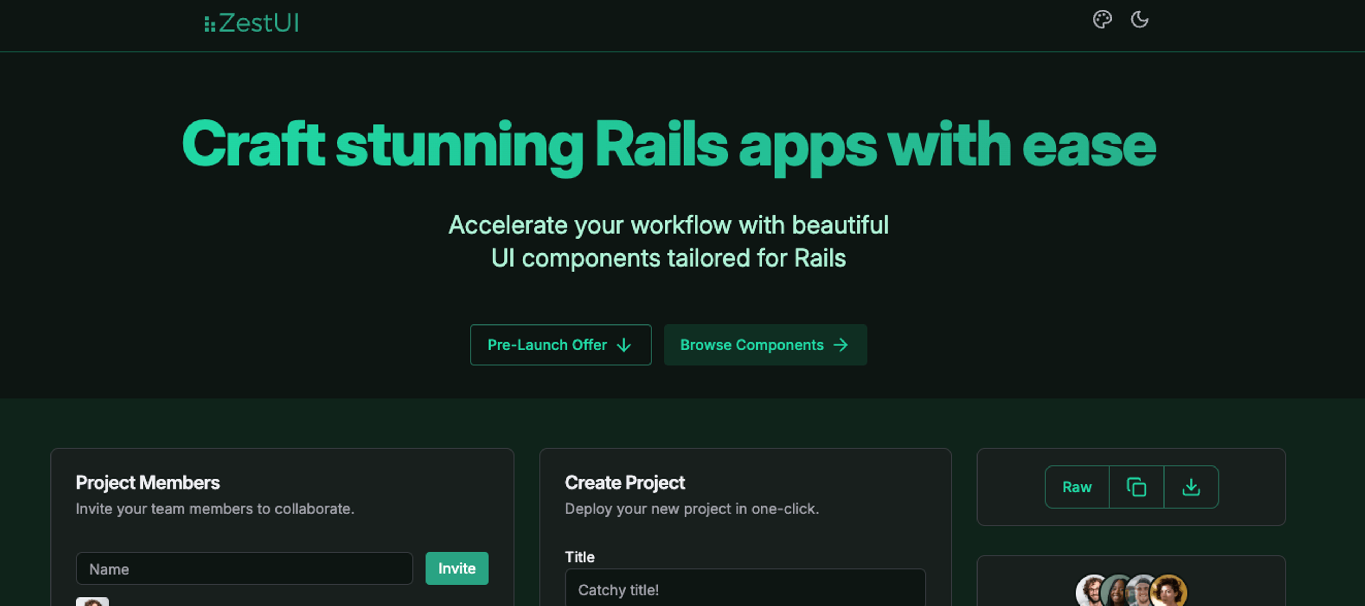Click the Create Project card title
This screenshot has width=1365, height=606.
point(624,482)
